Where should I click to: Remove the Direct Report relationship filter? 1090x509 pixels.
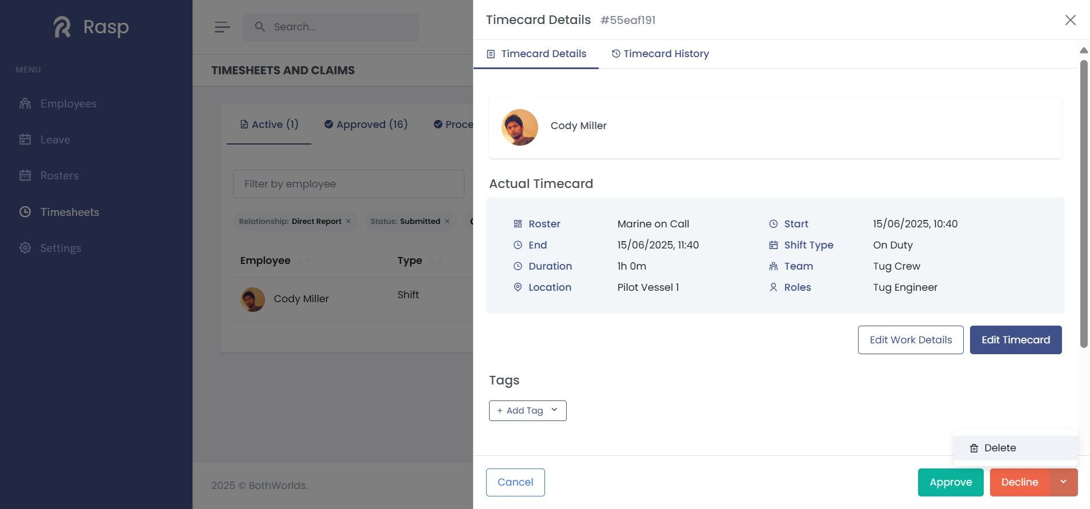pyautogui.click(x=348, y=222)
